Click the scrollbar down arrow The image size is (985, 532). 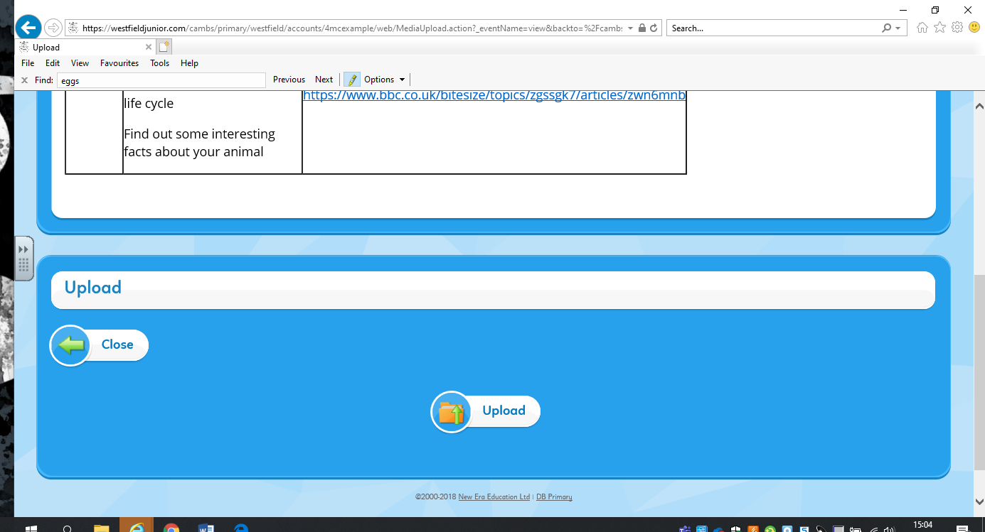tap(979, 501)
